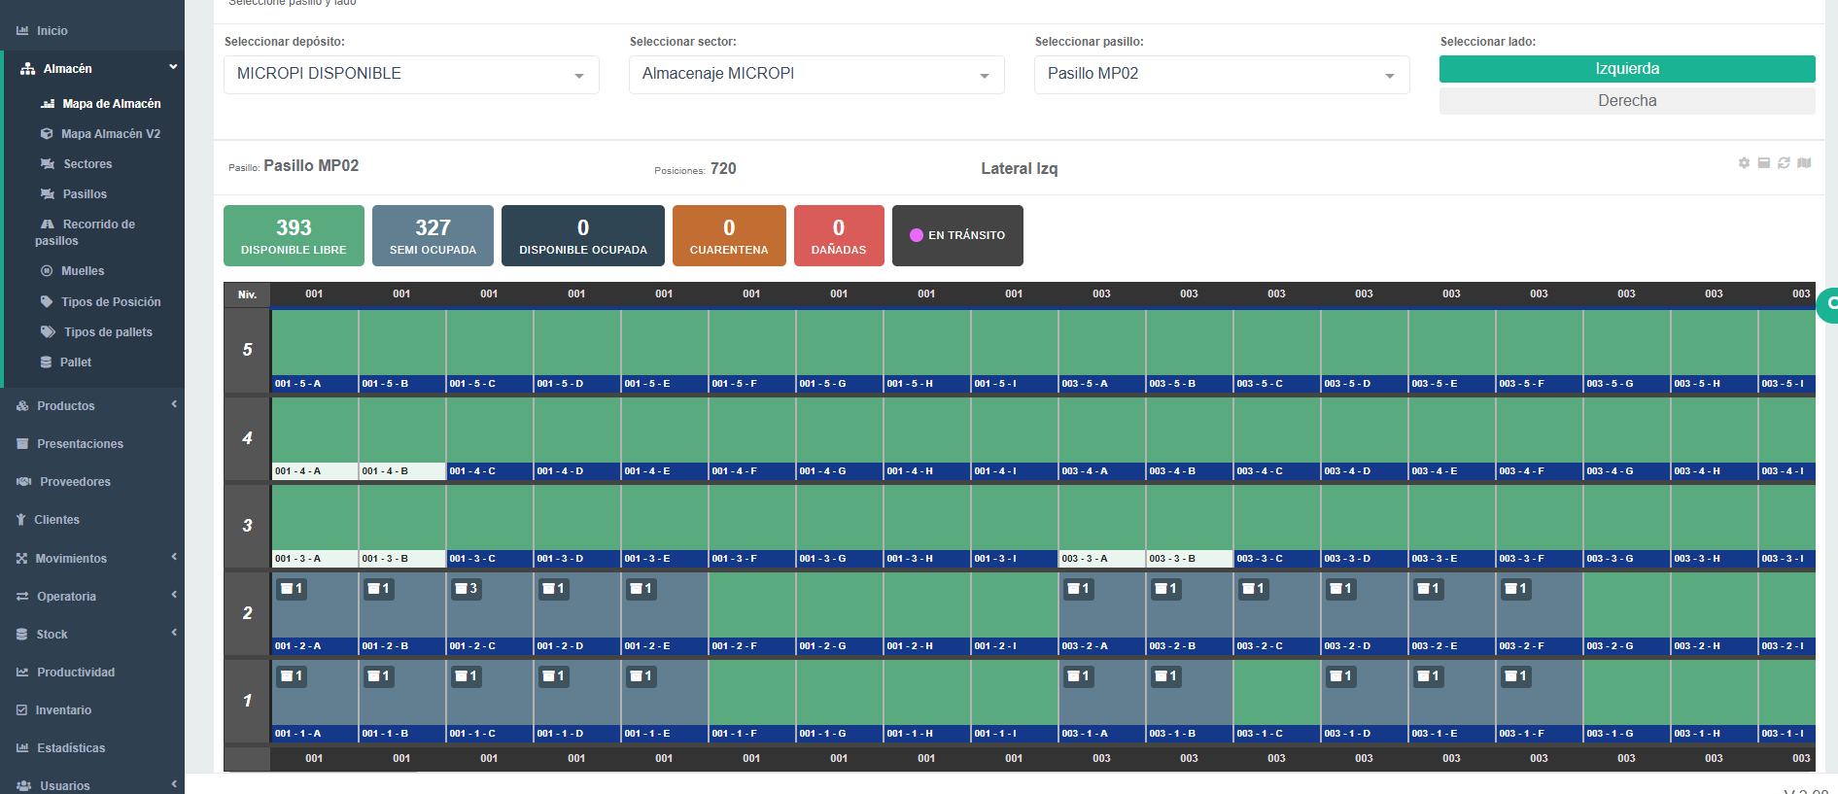The height and width of the screenshot is (794, 1838).
Task: Click the folded map icon in header
Action: 1804,163
